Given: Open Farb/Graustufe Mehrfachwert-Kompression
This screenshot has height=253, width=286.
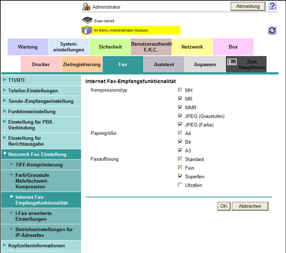Looking at the screenshot, I should click(x=41, y=181).
